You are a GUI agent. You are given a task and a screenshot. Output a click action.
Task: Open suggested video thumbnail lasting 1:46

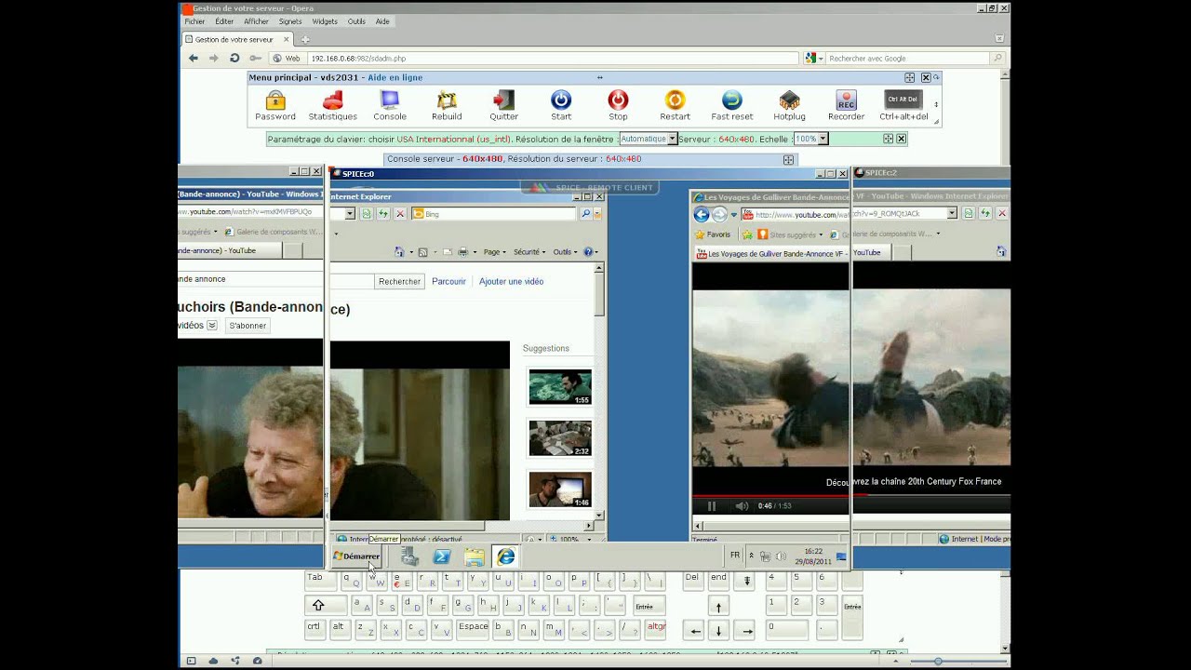point(560,489)
